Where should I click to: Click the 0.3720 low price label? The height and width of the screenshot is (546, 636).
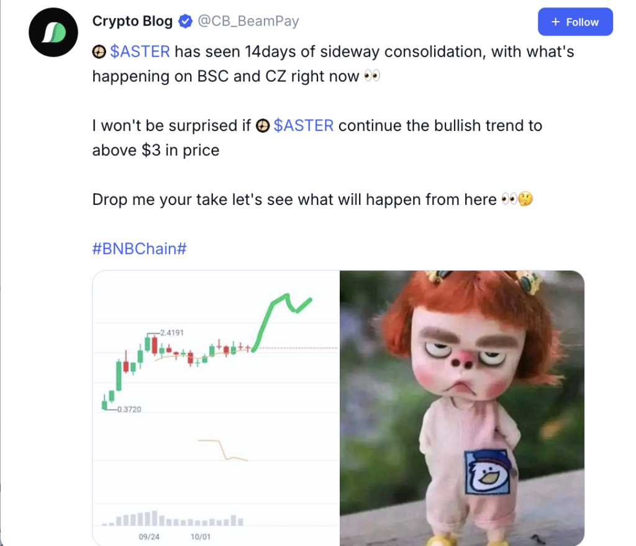coord(129,409)
